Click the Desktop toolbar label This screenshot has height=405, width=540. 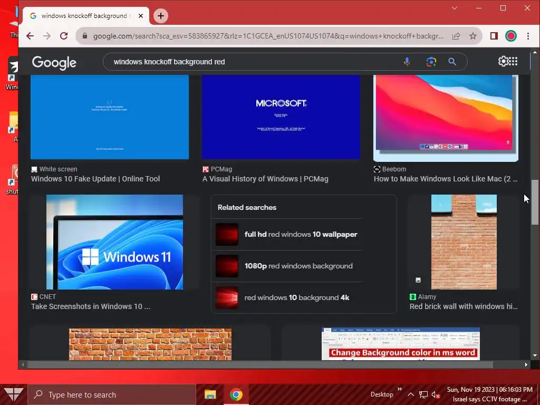(x=382, y=394)
